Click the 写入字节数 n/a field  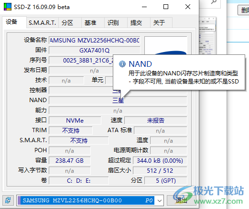pyautogui.click(x=70, y=171)
